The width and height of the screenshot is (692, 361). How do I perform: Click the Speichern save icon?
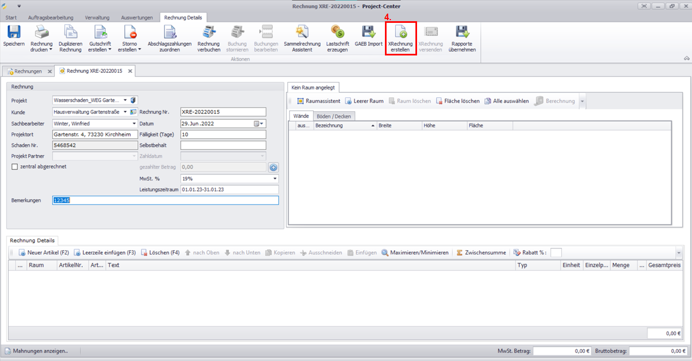coord(14,33)
